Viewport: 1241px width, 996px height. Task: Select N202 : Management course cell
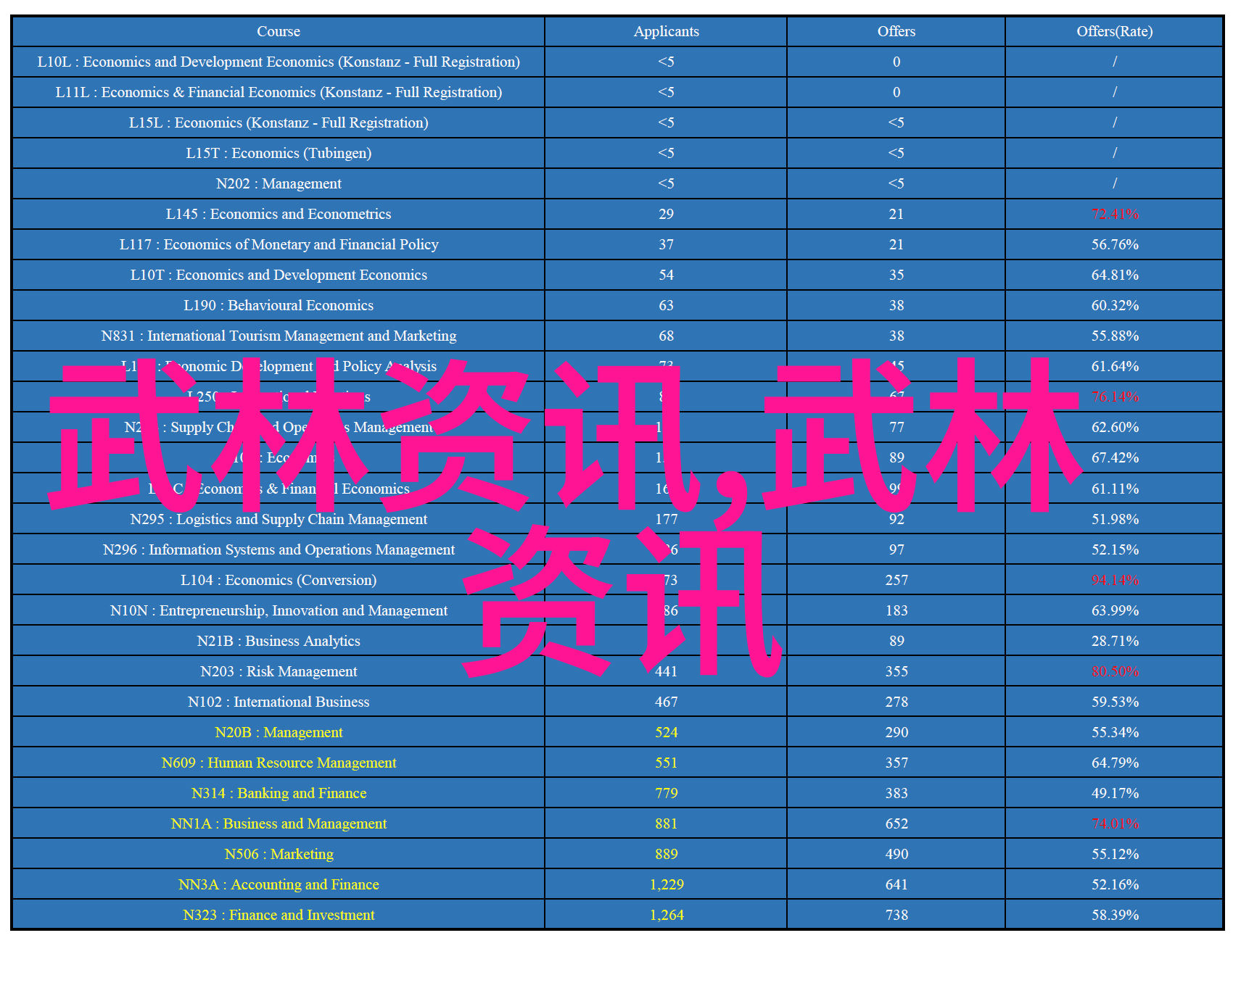(279, 183)
